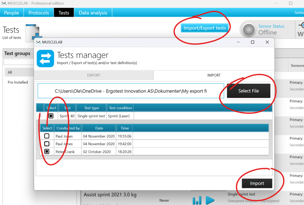Maximize the main MuscleLab window
The width and height of the screenshot is (304, 205).
click(x=290, y=3)
